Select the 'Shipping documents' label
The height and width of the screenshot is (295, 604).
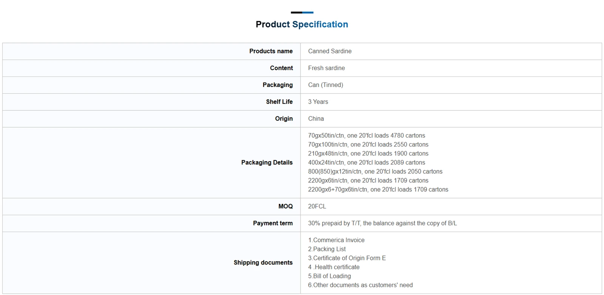(263, 263)
